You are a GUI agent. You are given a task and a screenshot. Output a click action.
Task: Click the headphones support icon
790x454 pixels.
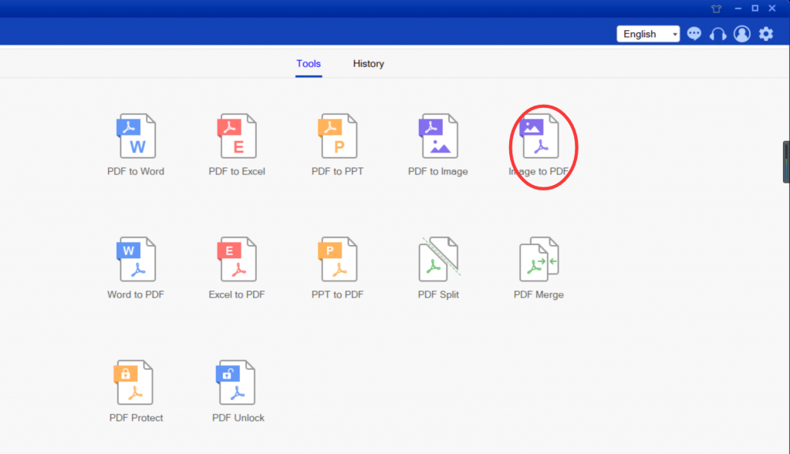click(x=718, y=34)
